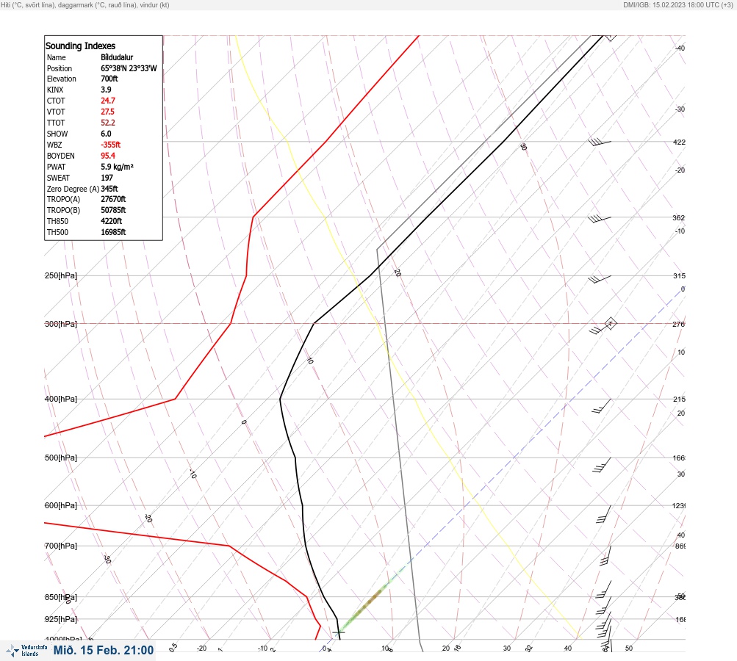Viewport: 737px width, 661px height.
Task: Click the wind barb at the 362 height line
Action: tap(600, 218)
